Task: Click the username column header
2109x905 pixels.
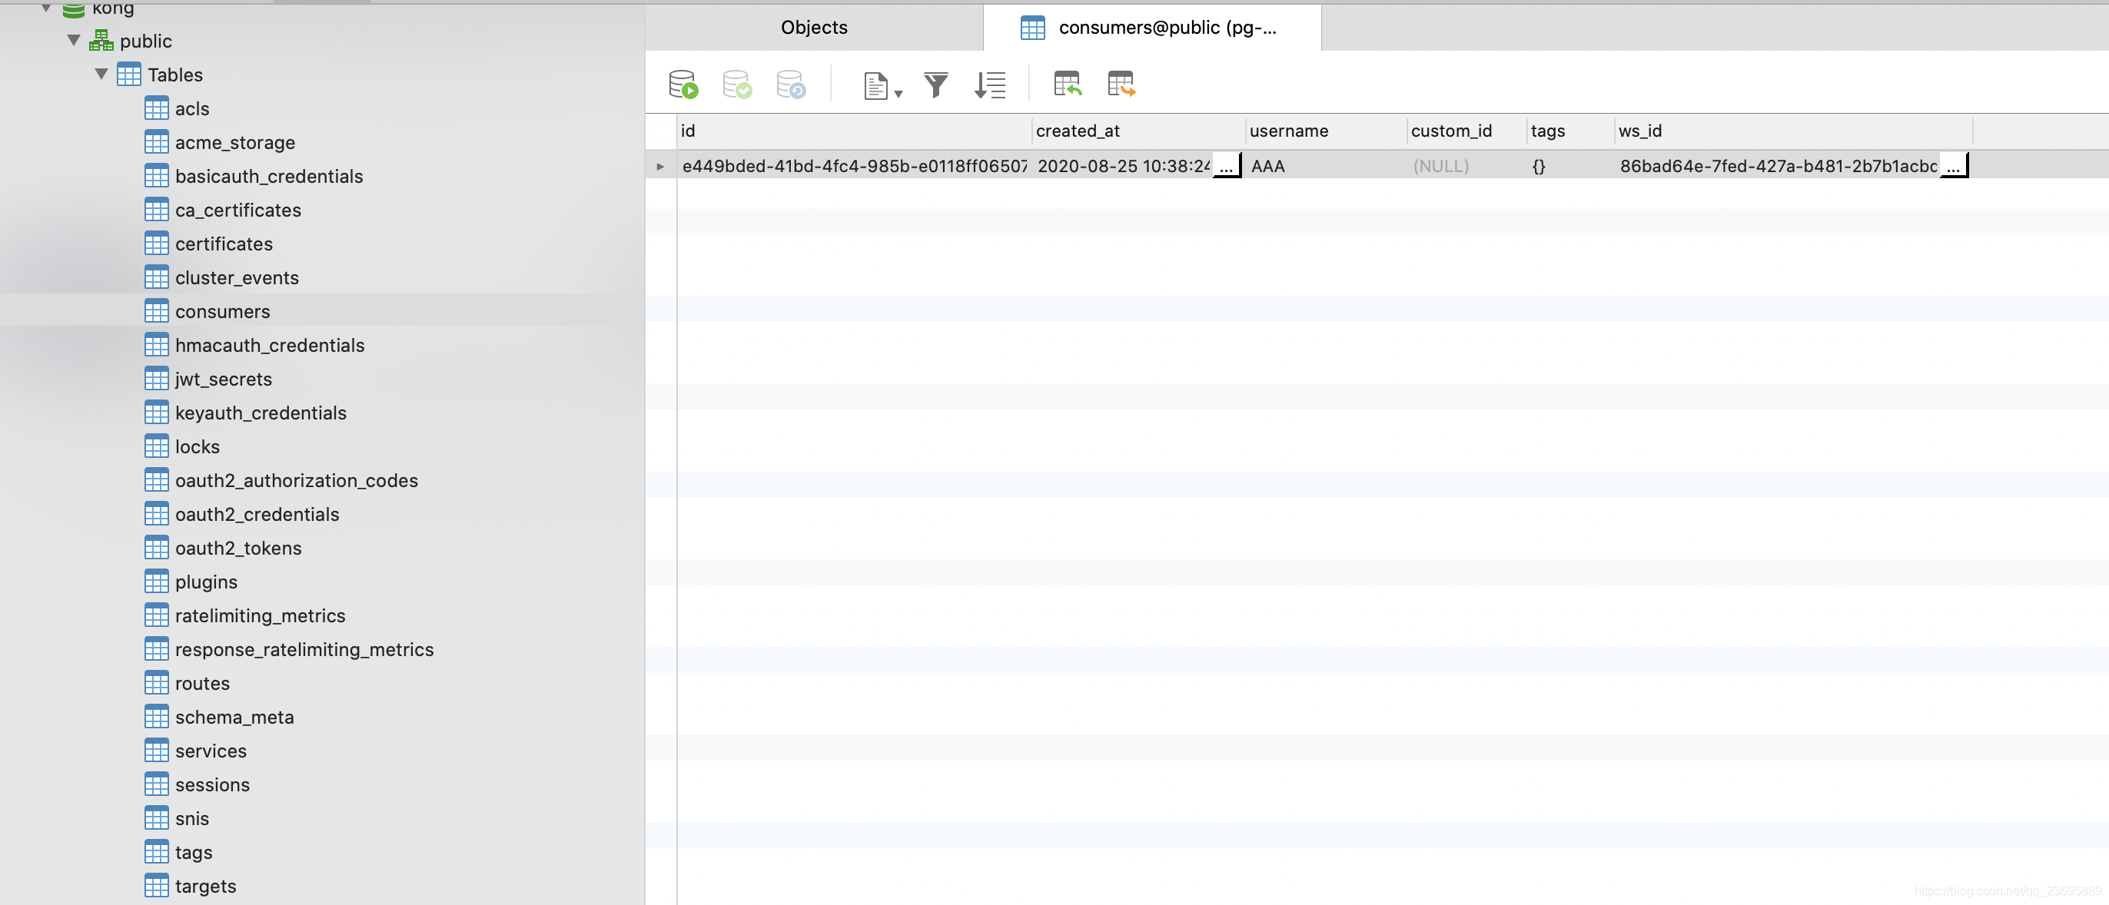Action: coord(1326,131)
